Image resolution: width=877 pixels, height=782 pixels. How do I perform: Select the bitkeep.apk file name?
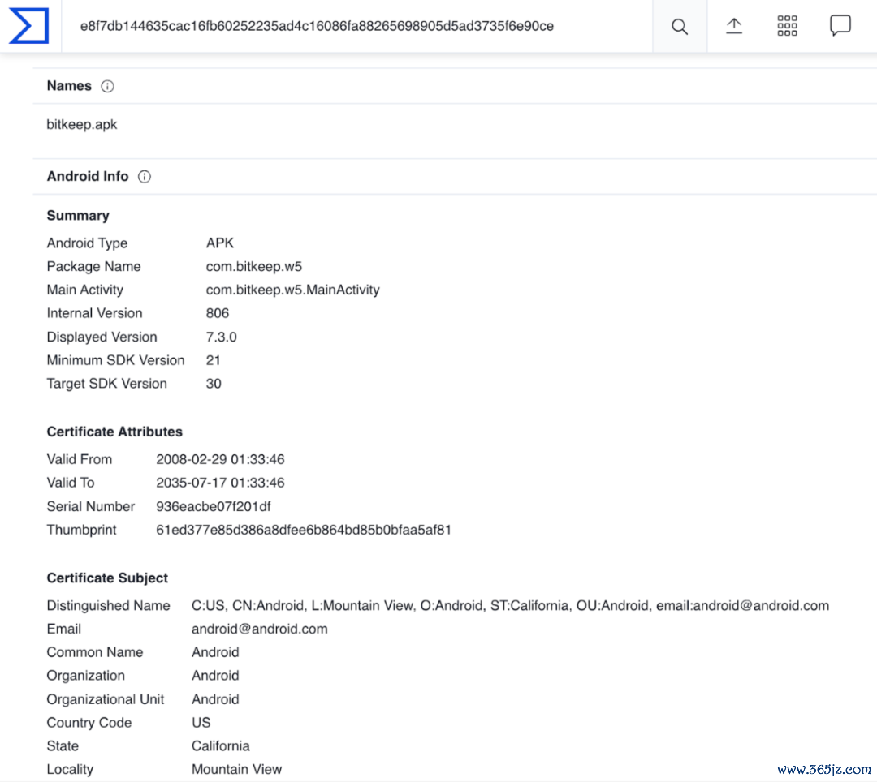[x=82, y=125]
